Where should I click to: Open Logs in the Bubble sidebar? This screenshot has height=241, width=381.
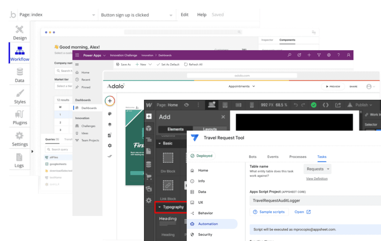click(x=19, y=160)
